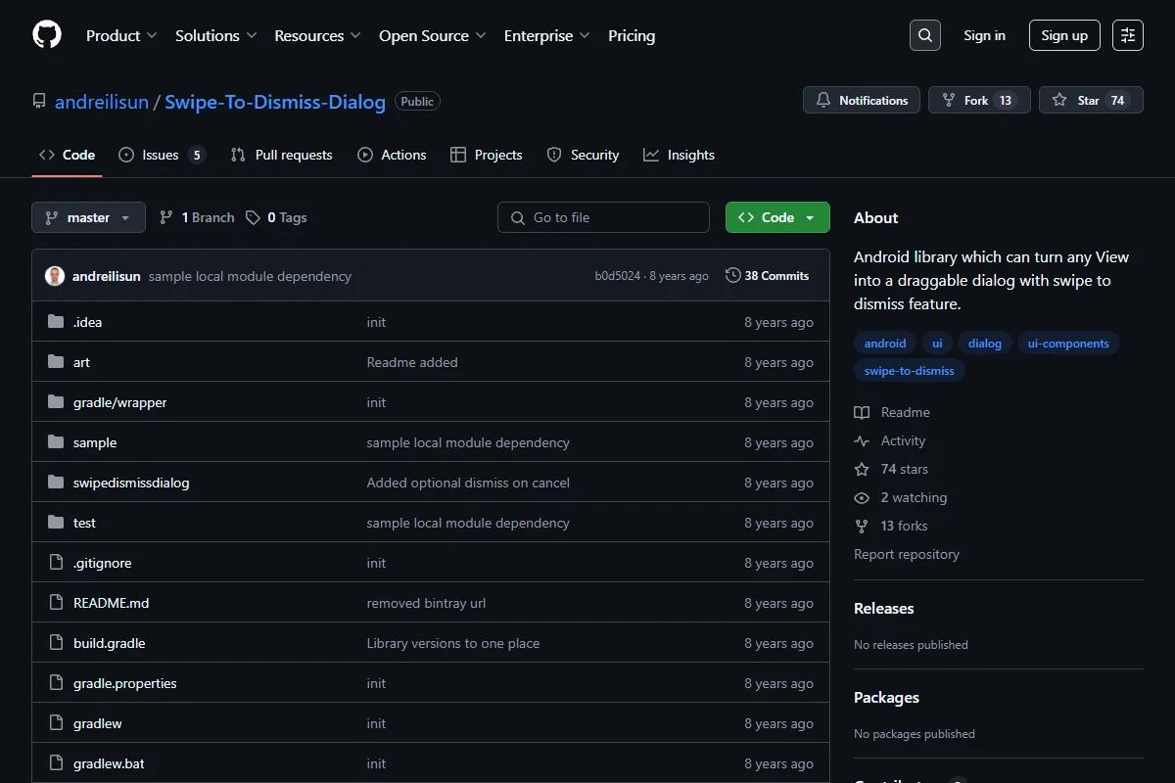Viewport: 1175px width, 783px height.
Task: Click the 0 Tags icon
Action: (x=253, y=217)
